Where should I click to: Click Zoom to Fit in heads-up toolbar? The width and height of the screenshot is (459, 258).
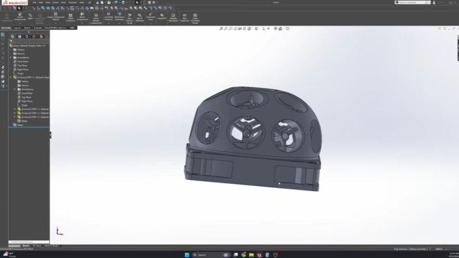click(221, 29)
